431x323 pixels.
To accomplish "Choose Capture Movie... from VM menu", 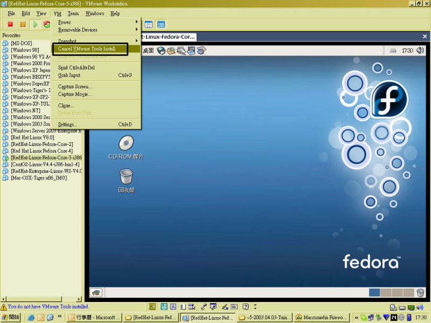I will pyautogui.click(x=96, y=94).
